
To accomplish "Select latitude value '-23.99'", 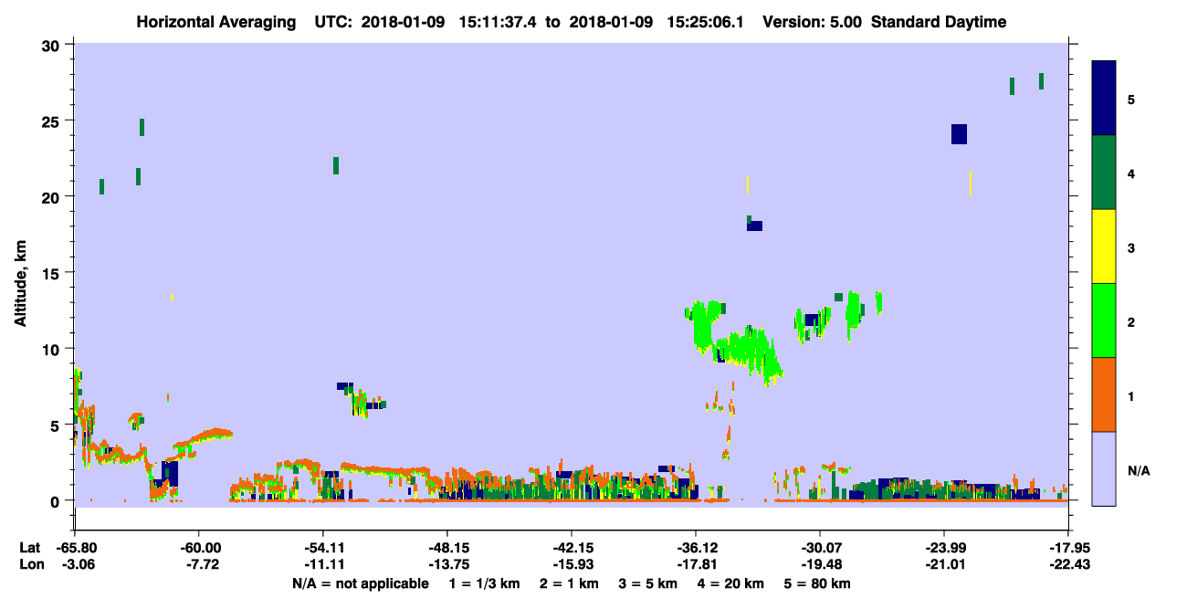I will click(944, 548).
